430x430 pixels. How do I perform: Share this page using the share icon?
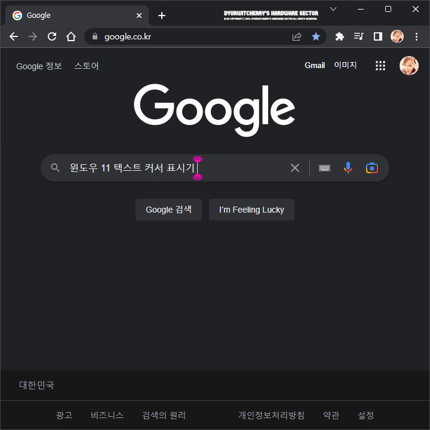297,36
